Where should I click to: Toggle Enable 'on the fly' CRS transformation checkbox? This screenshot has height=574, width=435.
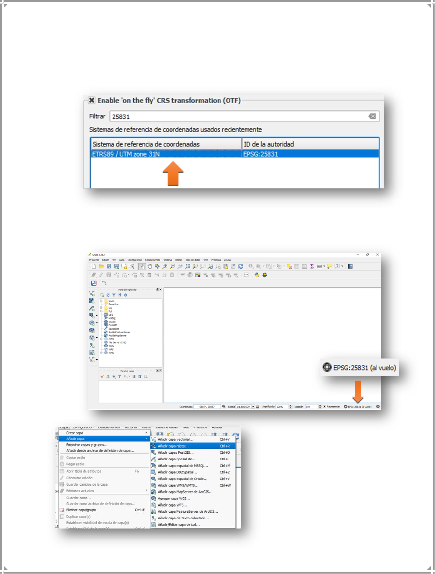(x=92, y=100)
